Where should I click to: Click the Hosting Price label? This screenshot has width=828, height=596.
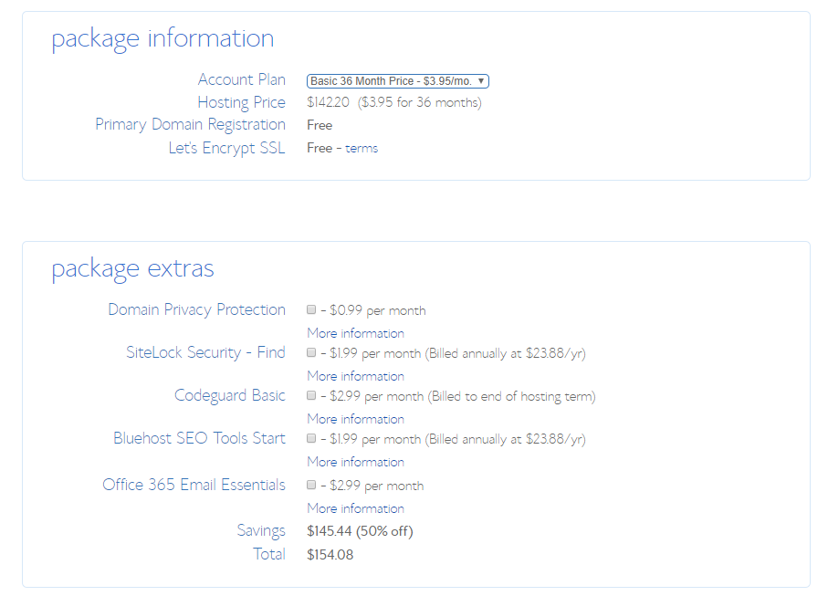241,102
